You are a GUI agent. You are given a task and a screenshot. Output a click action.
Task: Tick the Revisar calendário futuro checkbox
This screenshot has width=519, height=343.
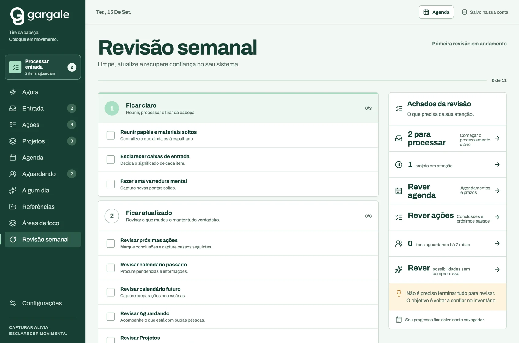coord(111,292)
